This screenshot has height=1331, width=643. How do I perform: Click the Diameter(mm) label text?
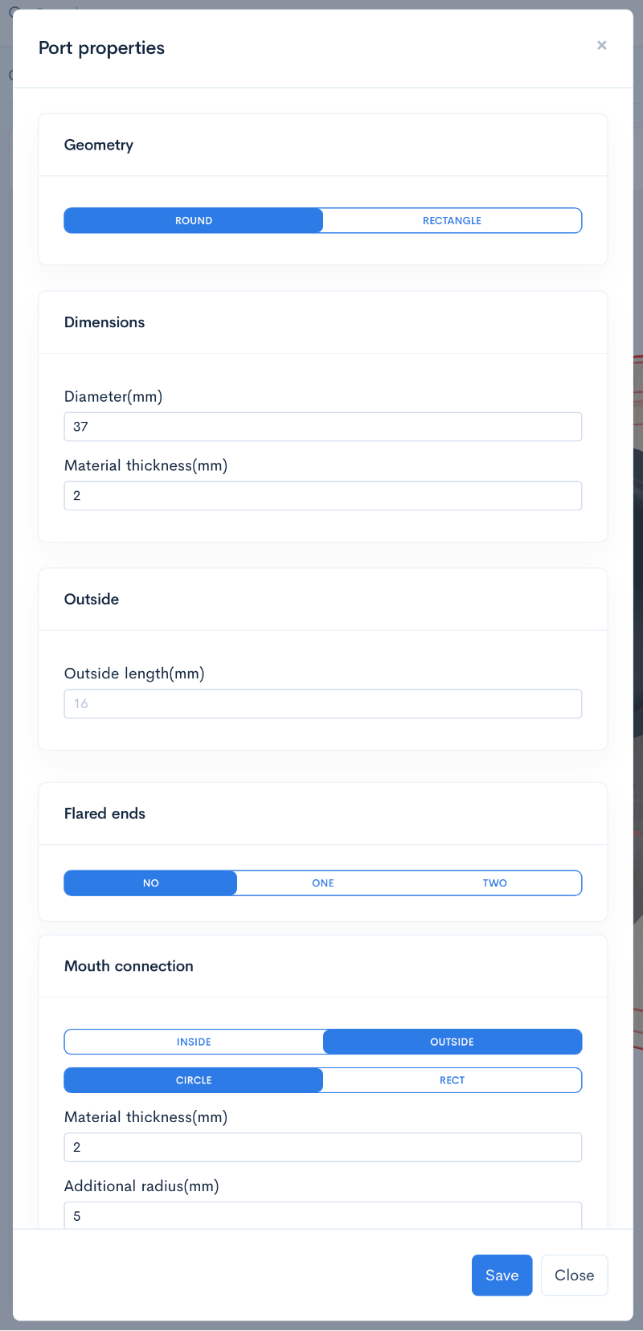point(113,397)
